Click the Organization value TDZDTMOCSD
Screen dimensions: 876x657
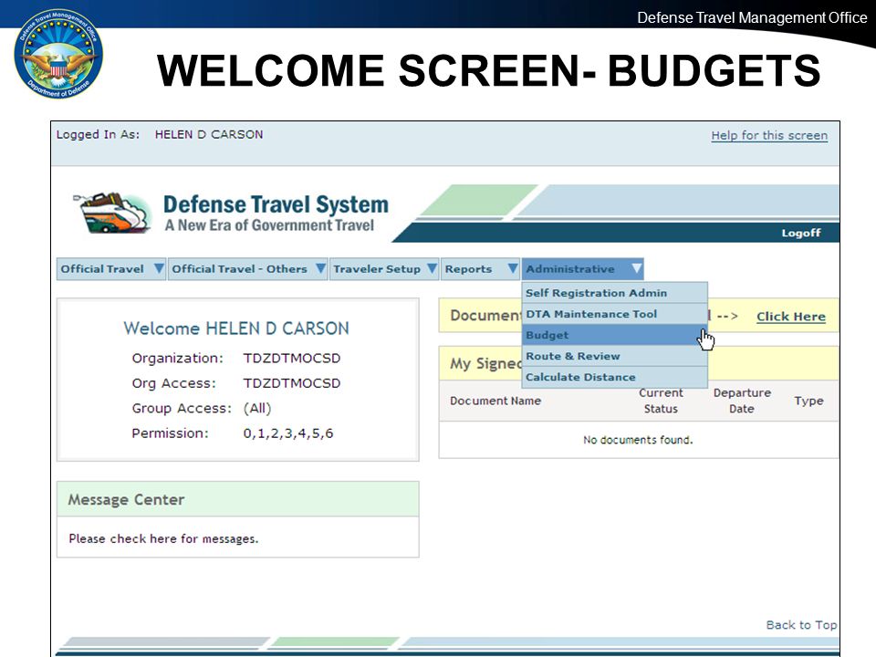[292, 358]
